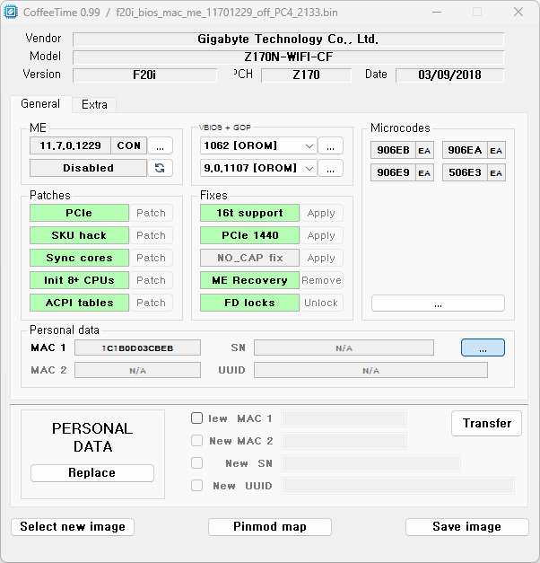Click the FD locks status label
This screenshot has width=540, height=563.
coord(249,303)
